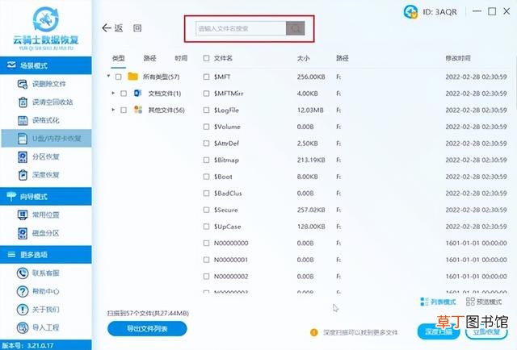Click the 12.03MB size value
This screenshot has width=517, height=350.
pos(310,110)
